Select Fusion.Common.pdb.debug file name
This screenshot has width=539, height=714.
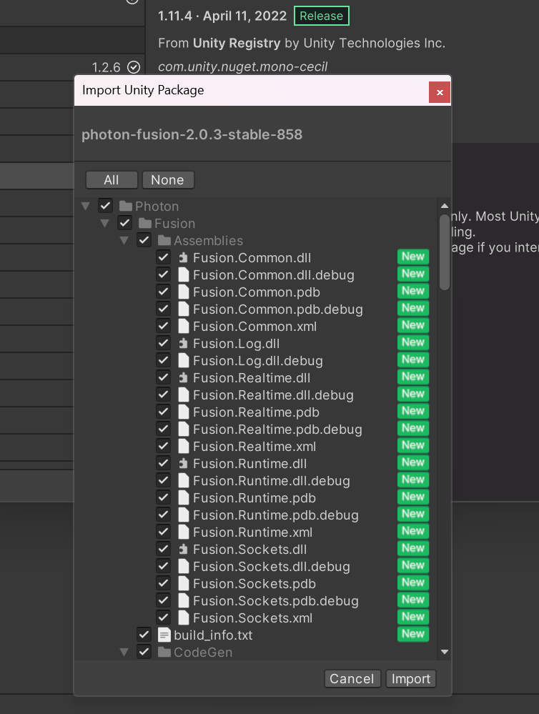pyautogui.click(x=278, y=309)
